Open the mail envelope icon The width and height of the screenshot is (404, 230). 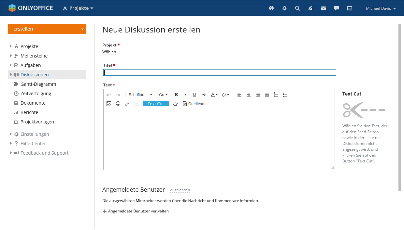324,8
